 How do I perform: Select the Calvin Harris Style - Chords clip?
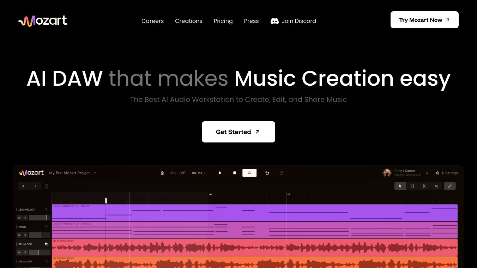(254, 230)
